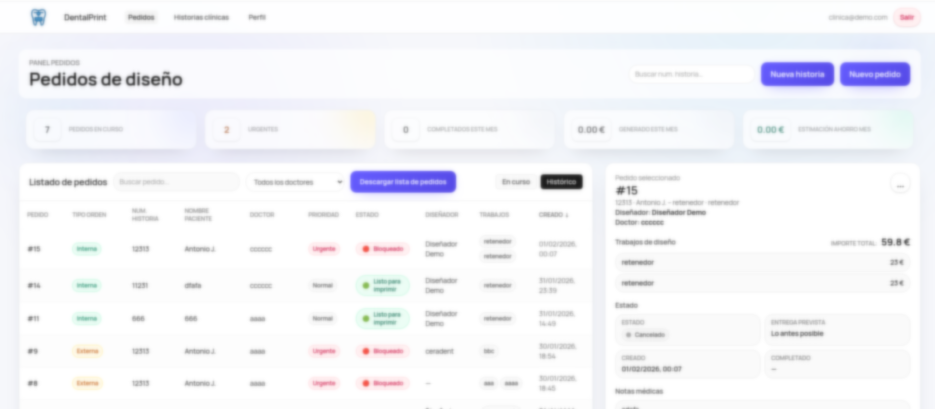Screen dimensions: 935x409
Task: Click the Interna type badge of order #11
Action: 86,319
